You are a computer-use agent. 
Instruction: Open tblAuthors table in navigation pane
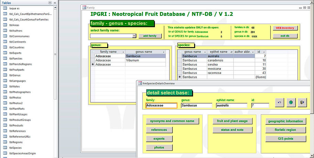(15, 31)
